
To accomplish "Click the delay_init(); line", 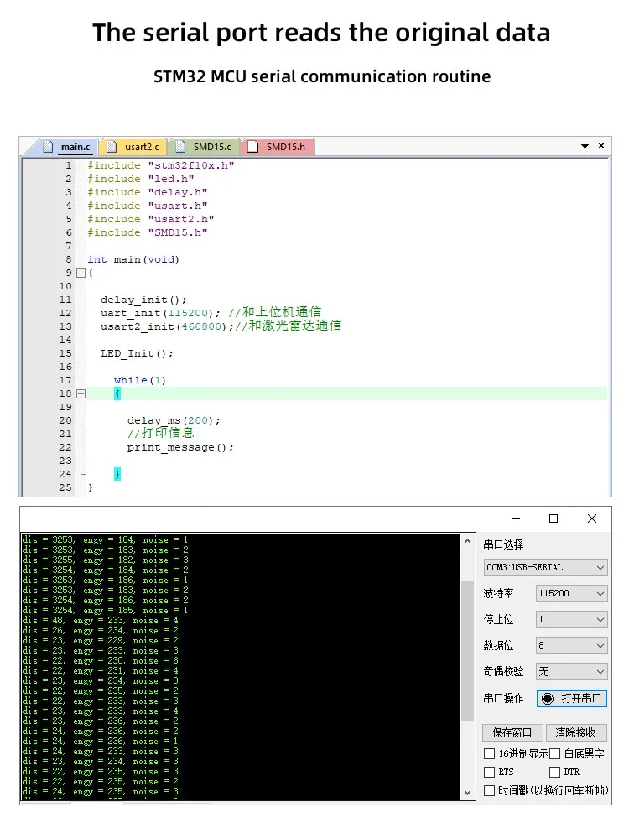I will click(x=143, y=300).
